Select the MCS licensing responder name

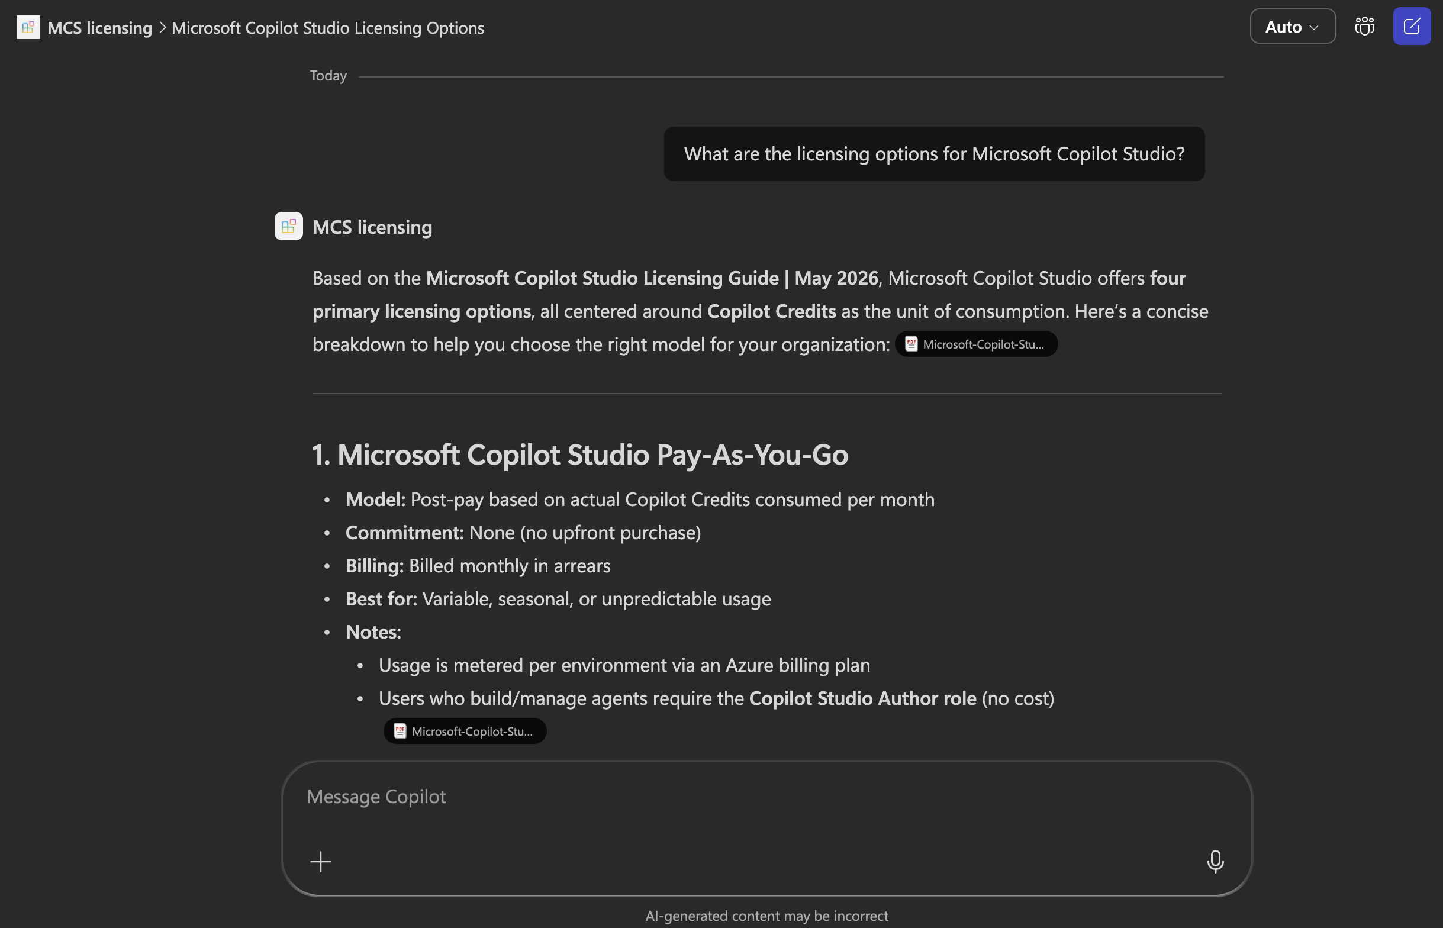pyautogui.click(x=372, y=227)
